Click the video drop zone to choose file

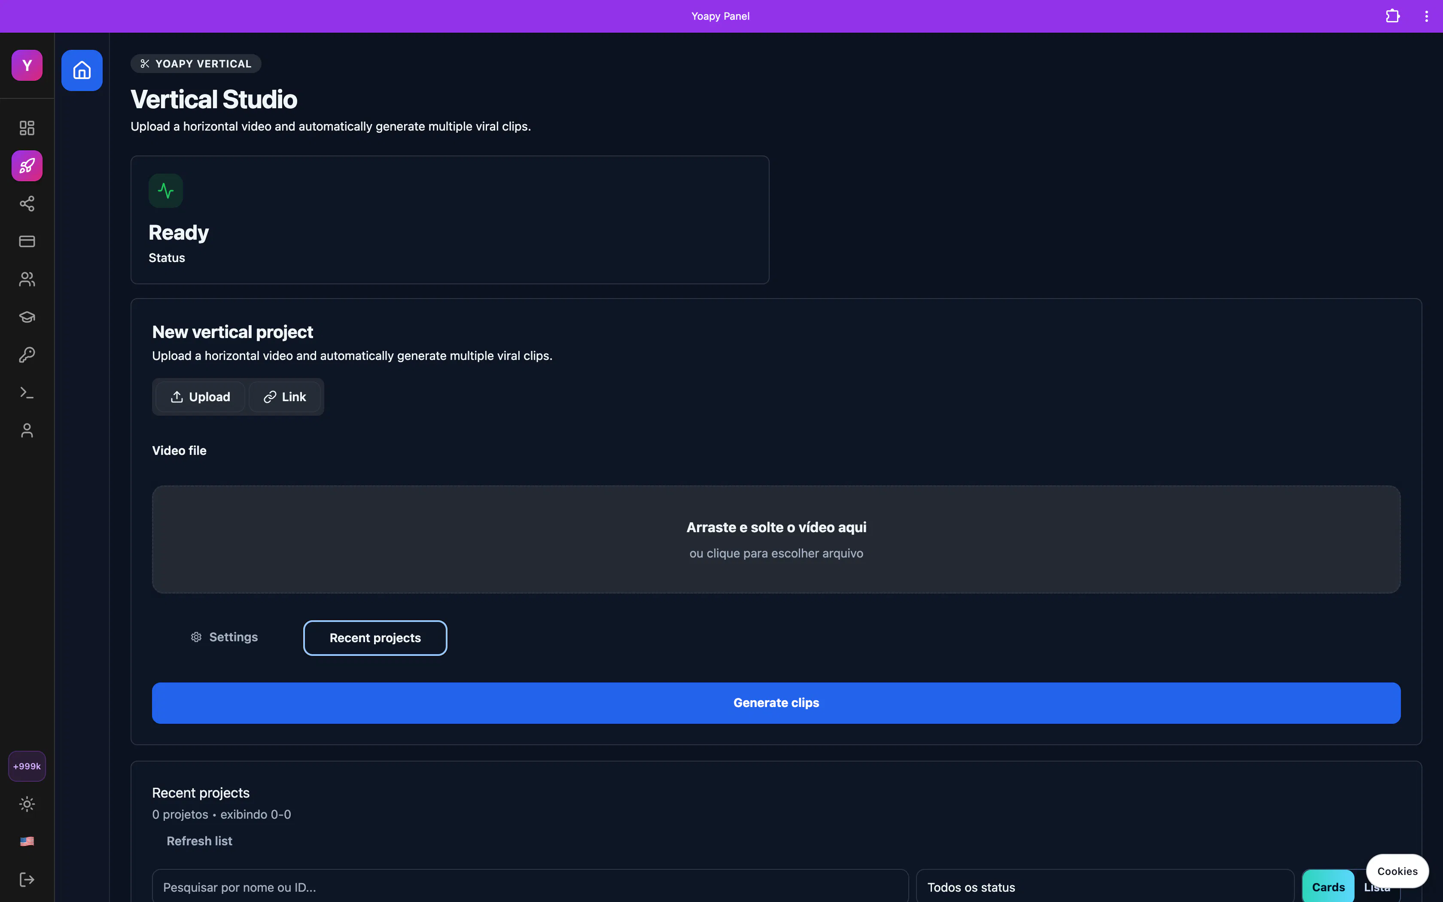[x=776, y=539]
